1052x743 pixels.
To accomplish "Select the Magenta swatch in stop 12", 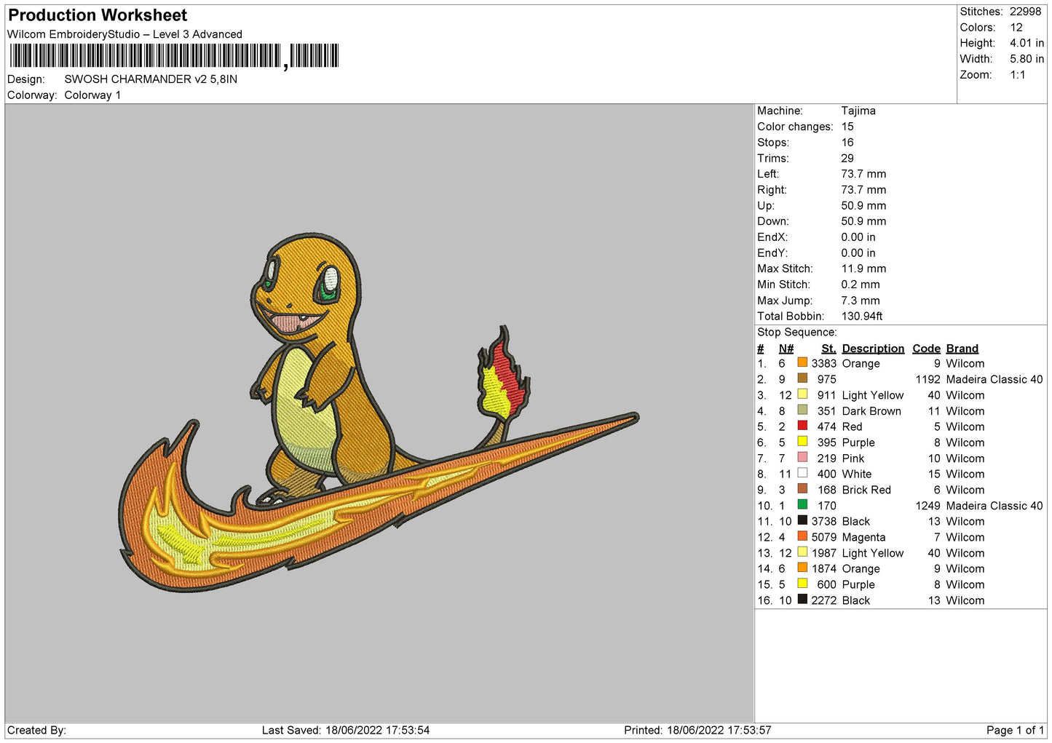I will click(x=802, y=536).
